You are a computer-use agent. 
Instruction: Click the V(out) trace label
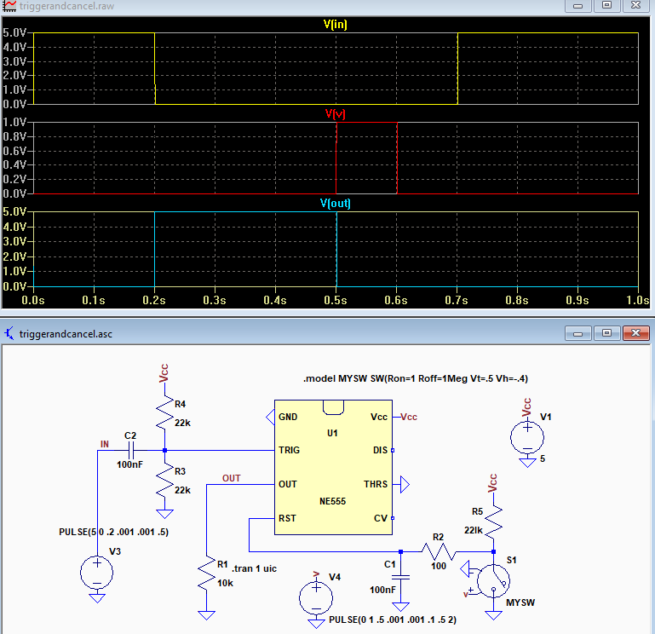(335, 203)
